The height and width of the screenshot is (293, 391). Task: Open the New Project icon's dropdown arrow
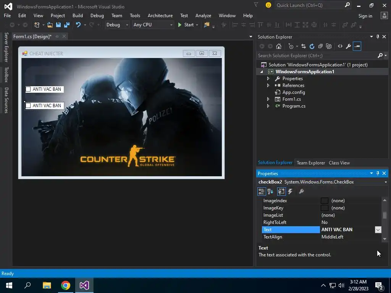point(43,25)
